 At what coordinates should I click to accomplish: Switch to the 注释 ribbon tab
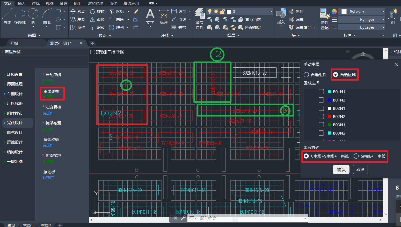[x=36, y=3]
